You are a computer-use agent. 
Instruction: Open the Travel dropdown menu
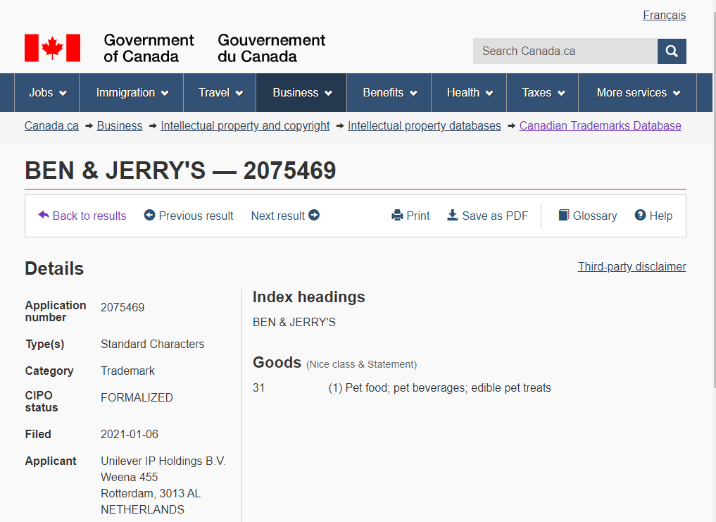point(220,93)
